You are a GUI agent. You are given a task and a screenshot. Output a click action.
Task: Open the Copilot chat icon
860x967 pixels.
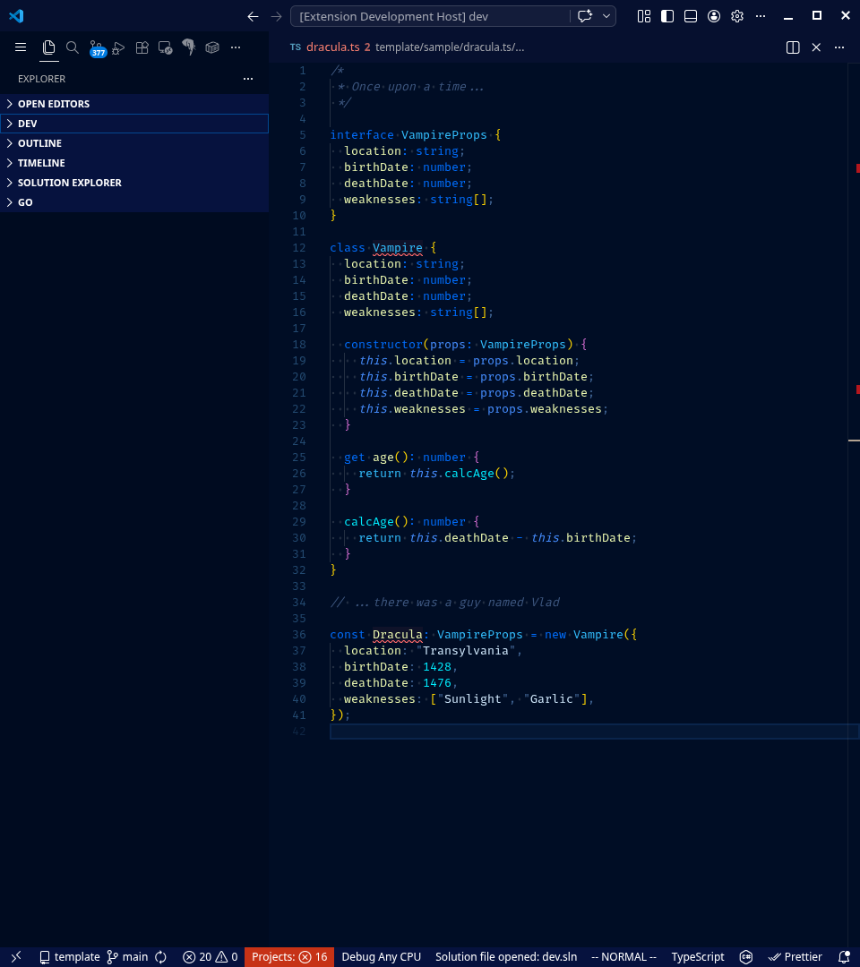[x=584, y=17]
